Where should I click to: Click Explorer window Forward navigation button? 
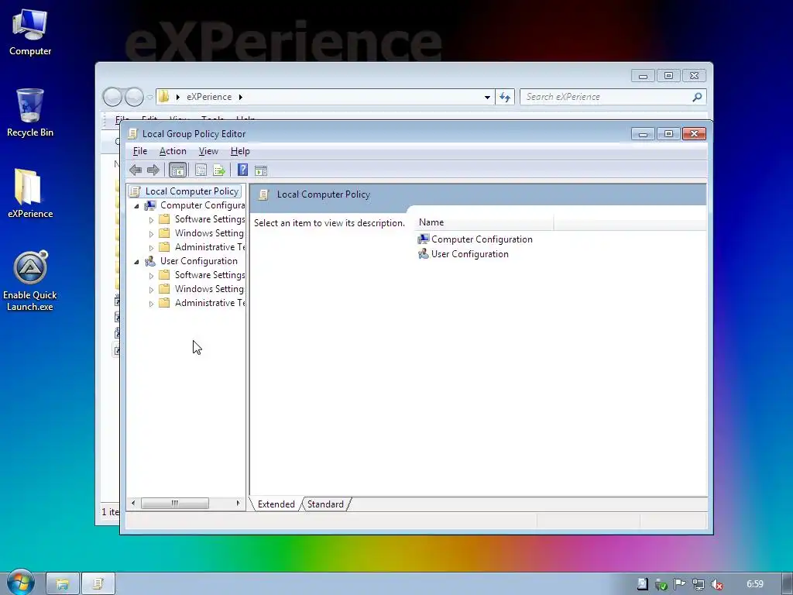[x=134, y=97]
